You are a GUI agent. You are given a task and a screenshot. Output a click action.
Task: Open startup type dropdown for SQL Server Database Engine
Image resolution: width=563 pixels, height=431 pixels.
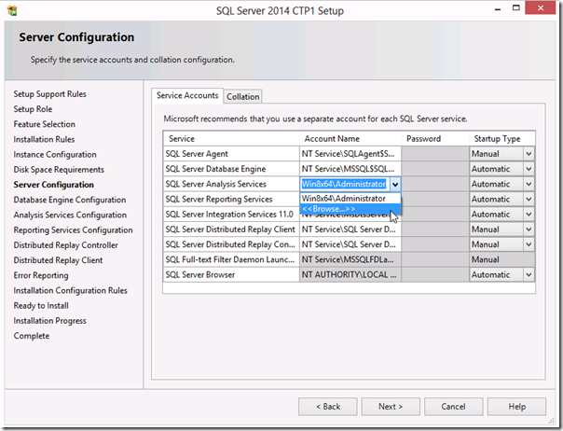click(x=529, y=169)
